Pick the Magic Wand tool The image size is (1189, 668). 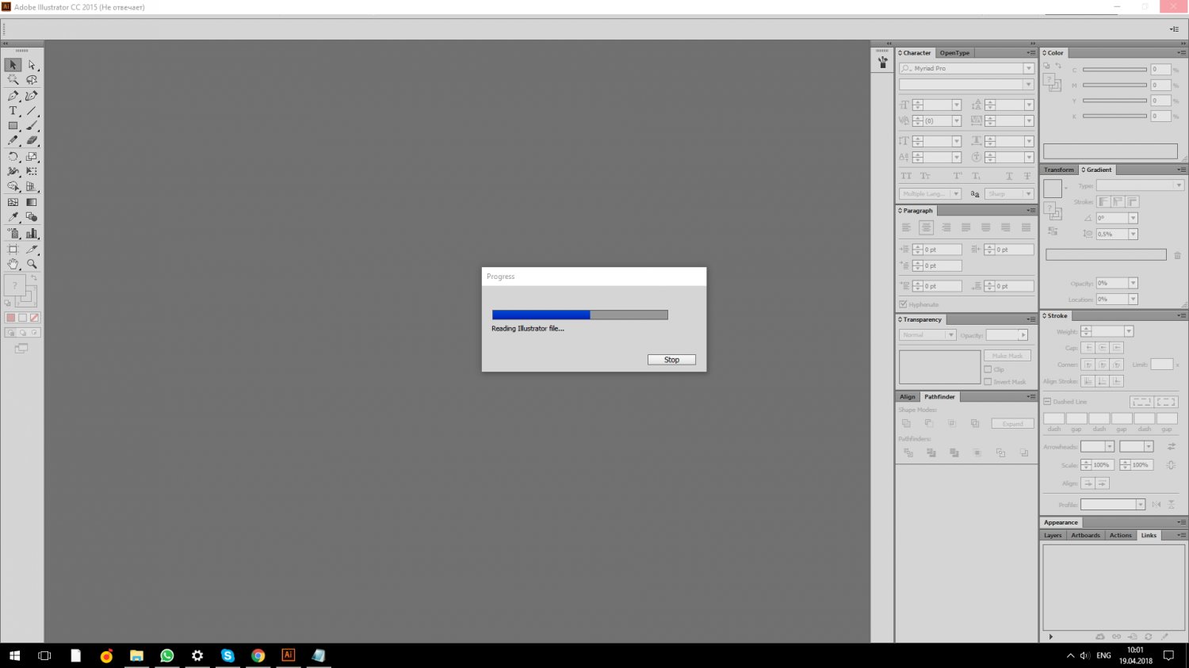point(13,80)
